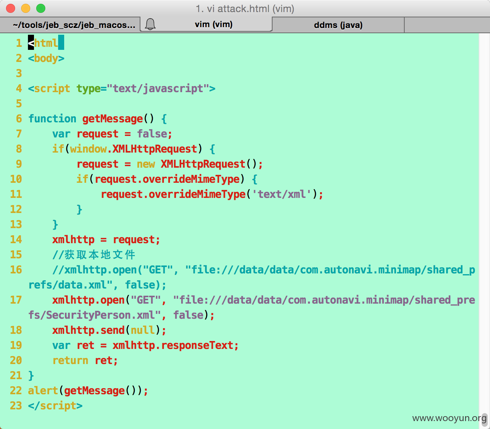Click the empty tab area right of ddms
The image size is (490, 429).
tap(447, 25)
